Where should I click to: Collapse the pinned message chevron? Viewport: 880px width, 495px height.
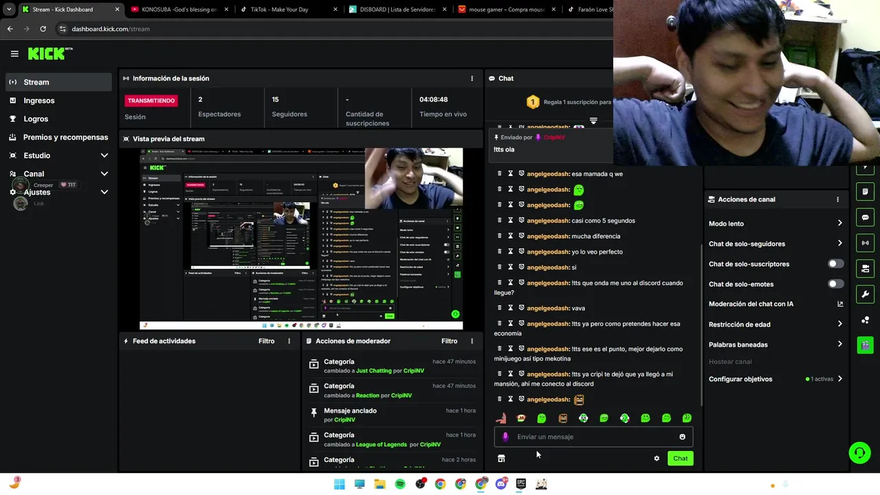593,121
